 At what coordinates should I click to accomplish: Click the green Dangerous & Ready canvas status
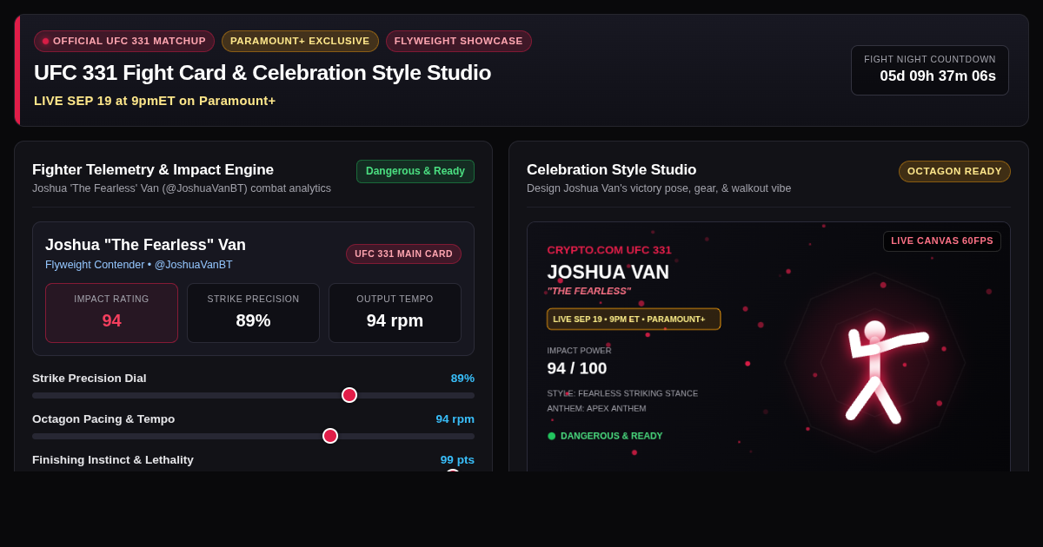point(605,436)
